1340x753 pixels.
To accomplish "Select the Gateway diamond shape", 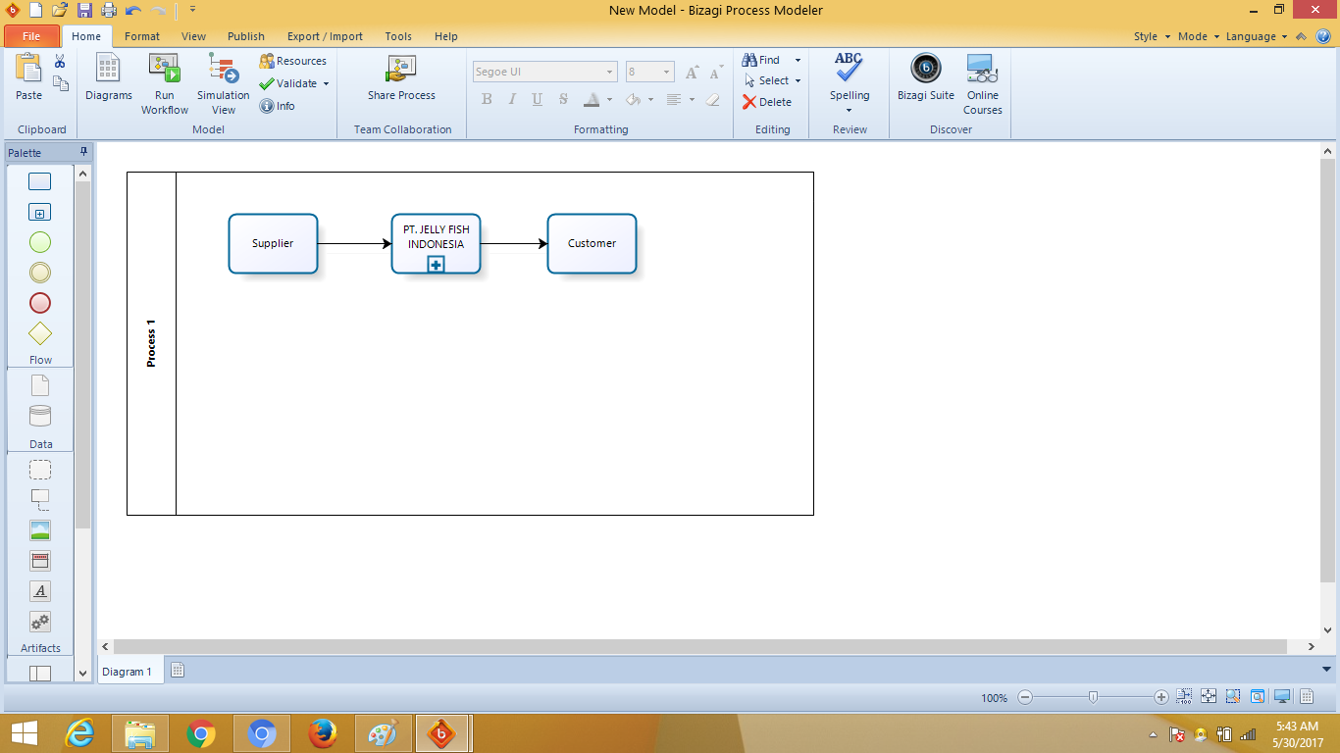I will pos(39,333).
